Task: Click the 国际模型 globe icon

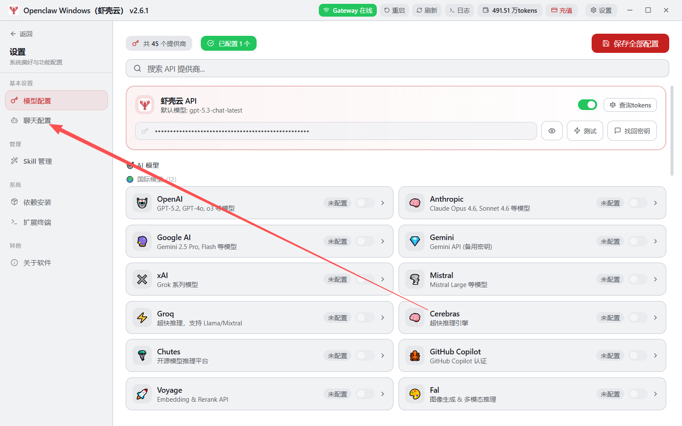Action: click(130, 180)
